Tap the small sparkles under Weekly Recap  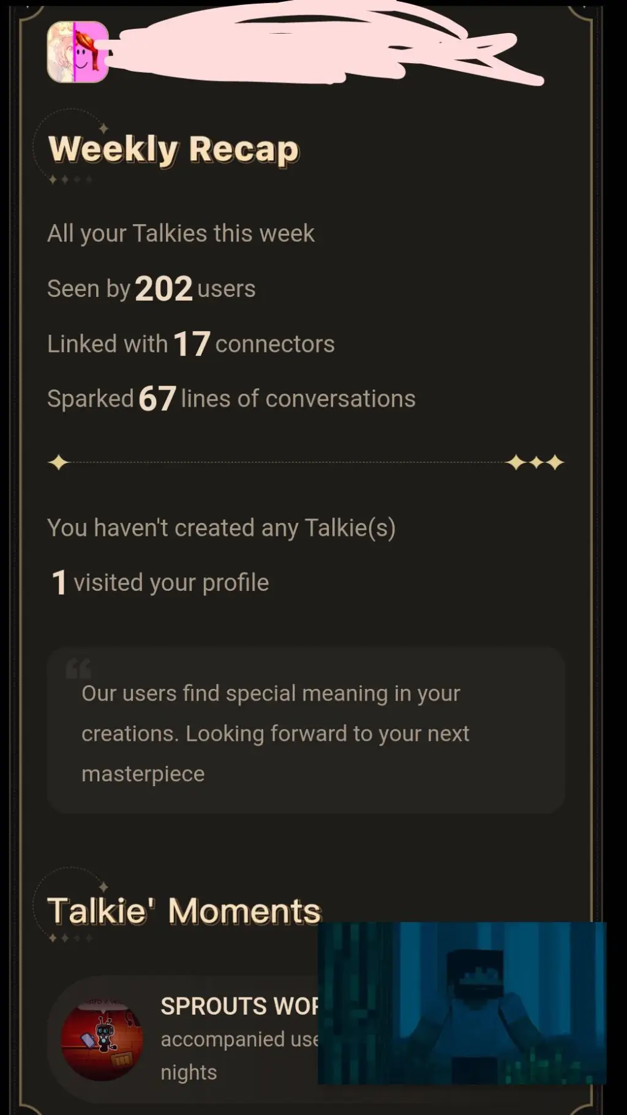70,179
